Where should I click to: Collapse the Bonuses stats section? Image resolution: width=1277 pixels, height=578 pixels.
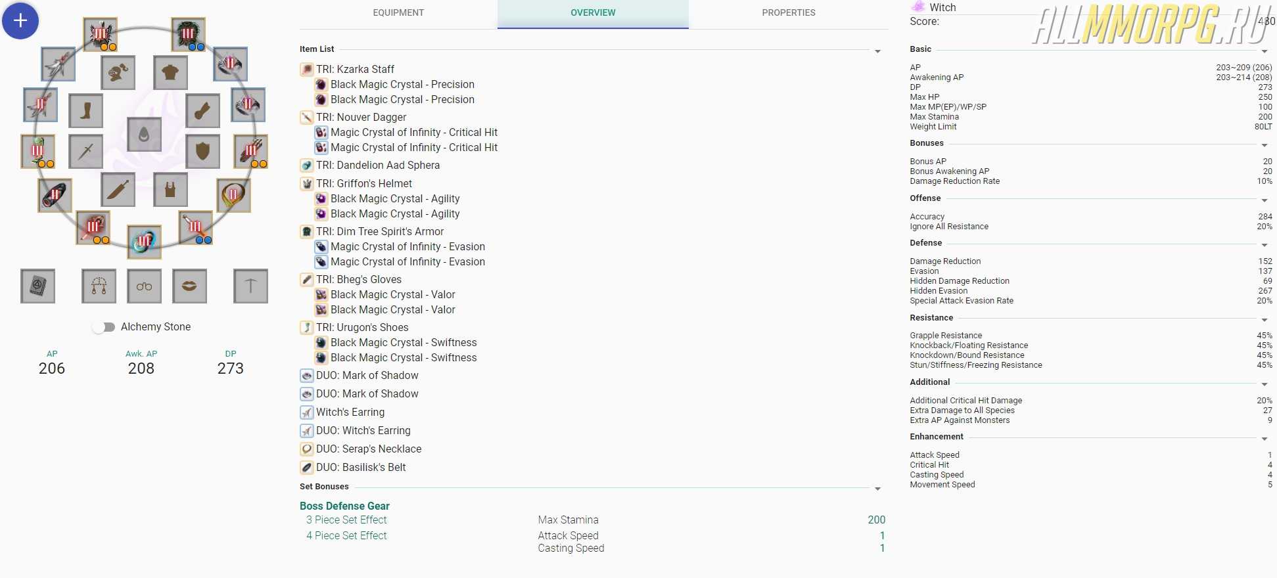point(1265,145)
